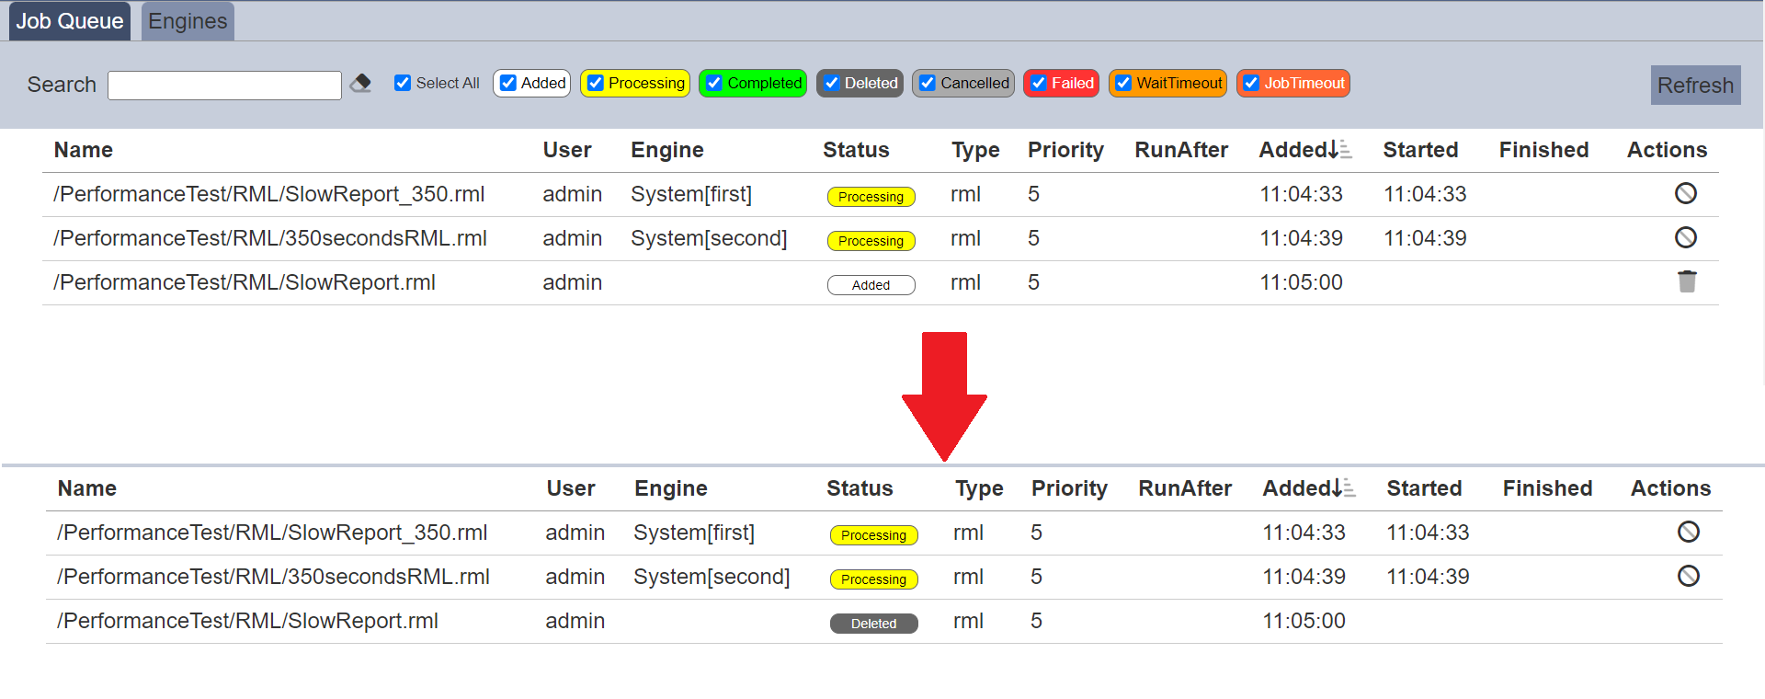Focus the Search input field
The width and height of the screenshot is (1765, 699).
click(x=224, y=85)
